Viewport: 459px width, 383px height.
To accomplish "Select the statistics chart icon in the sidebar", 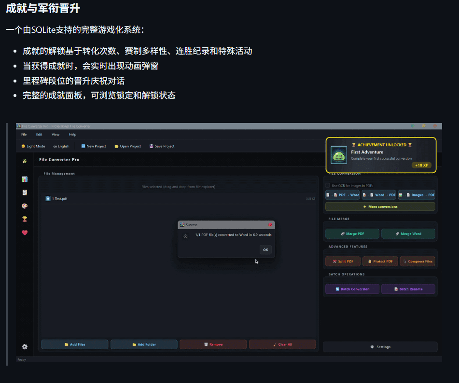I will click(24, 178).
